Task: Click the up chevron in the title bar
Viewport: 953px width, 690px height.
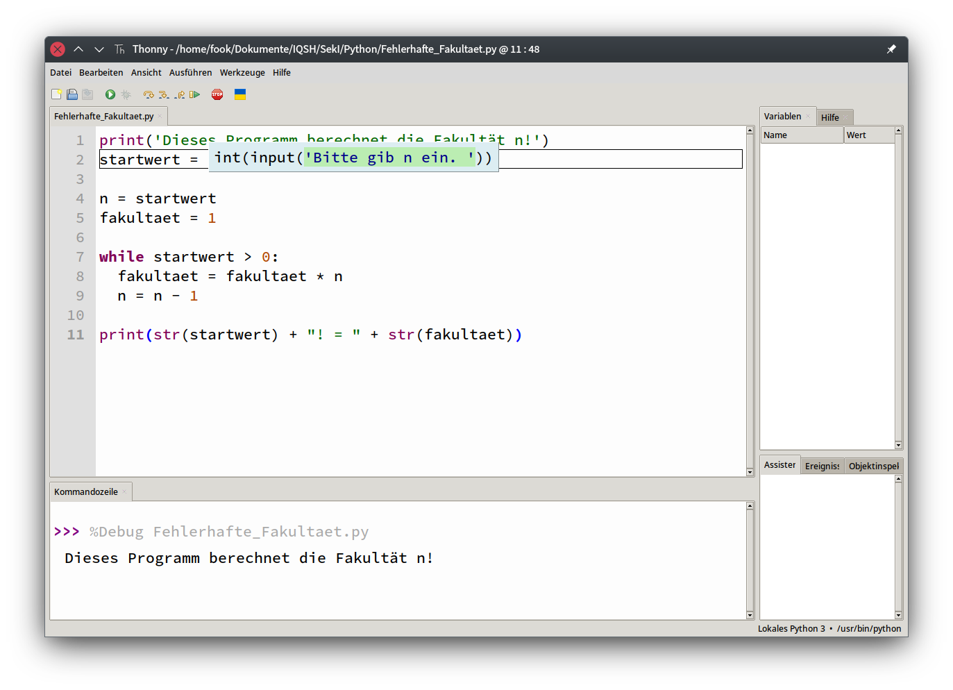Action: pos(78,49)
